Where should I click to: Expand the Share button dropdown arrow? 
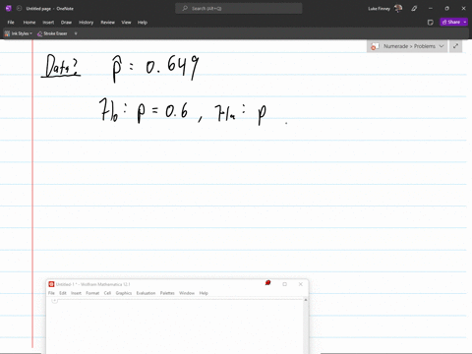pyautogui.click(x=465, y=22)
